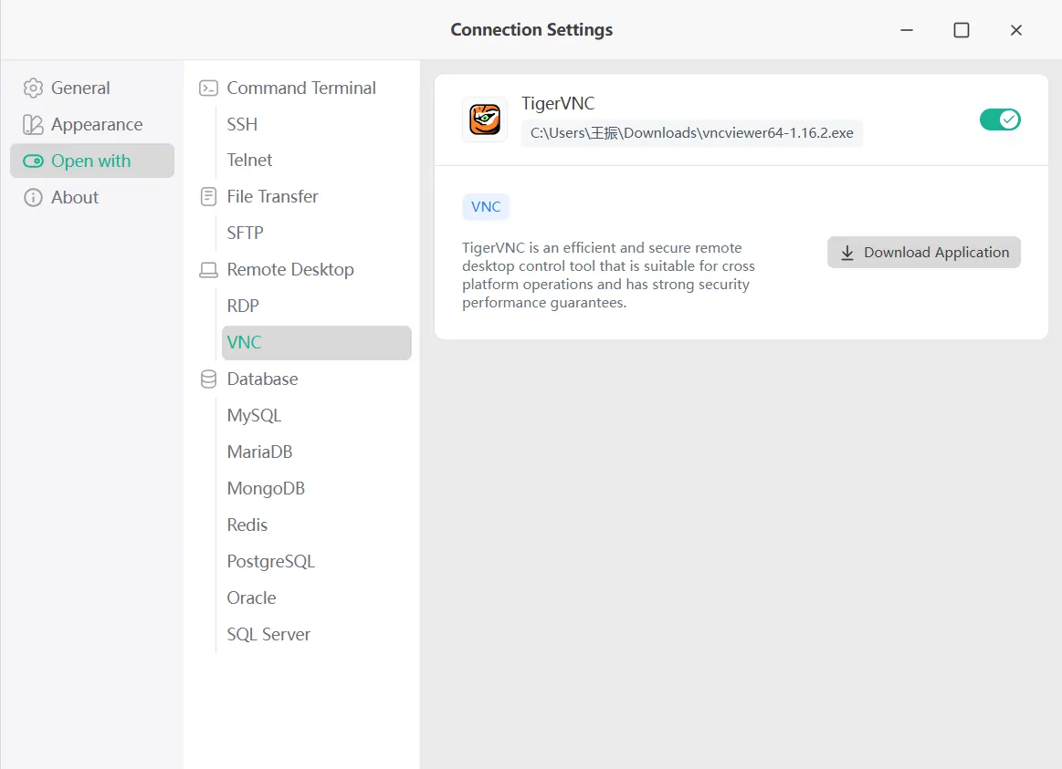This screenshot has height=769, width=1062.
Task: Close the Connection Settings window
Action: 1016,30
